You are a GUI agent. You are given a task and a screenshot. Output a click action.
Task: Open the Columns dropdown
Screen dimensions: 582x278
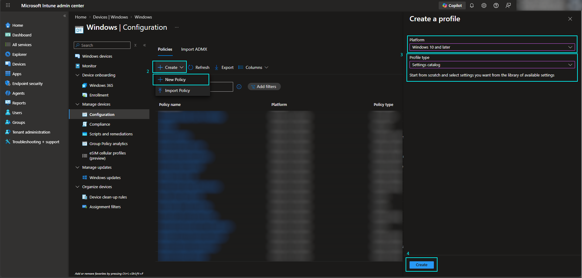[253, 67]
